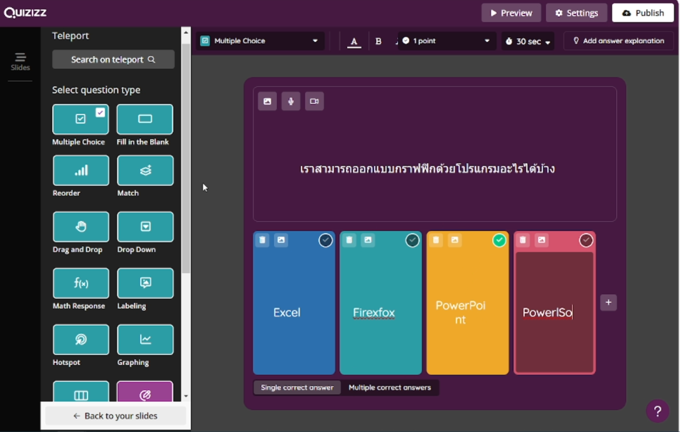This screenshot has width=680, height=432.
Task: Click the microphone audio record icon
Action: 291,101
